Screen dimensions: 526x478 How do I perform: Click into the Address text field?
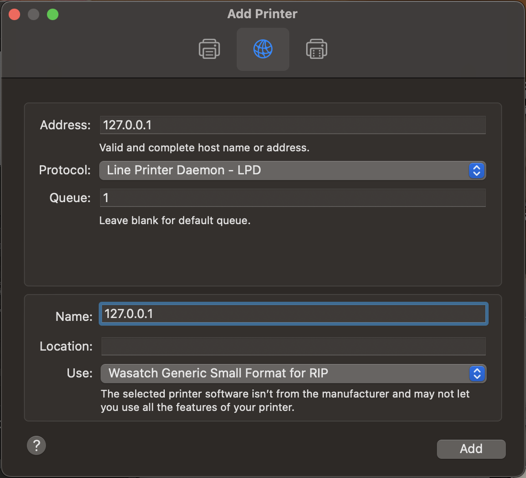tap(292, 125)
